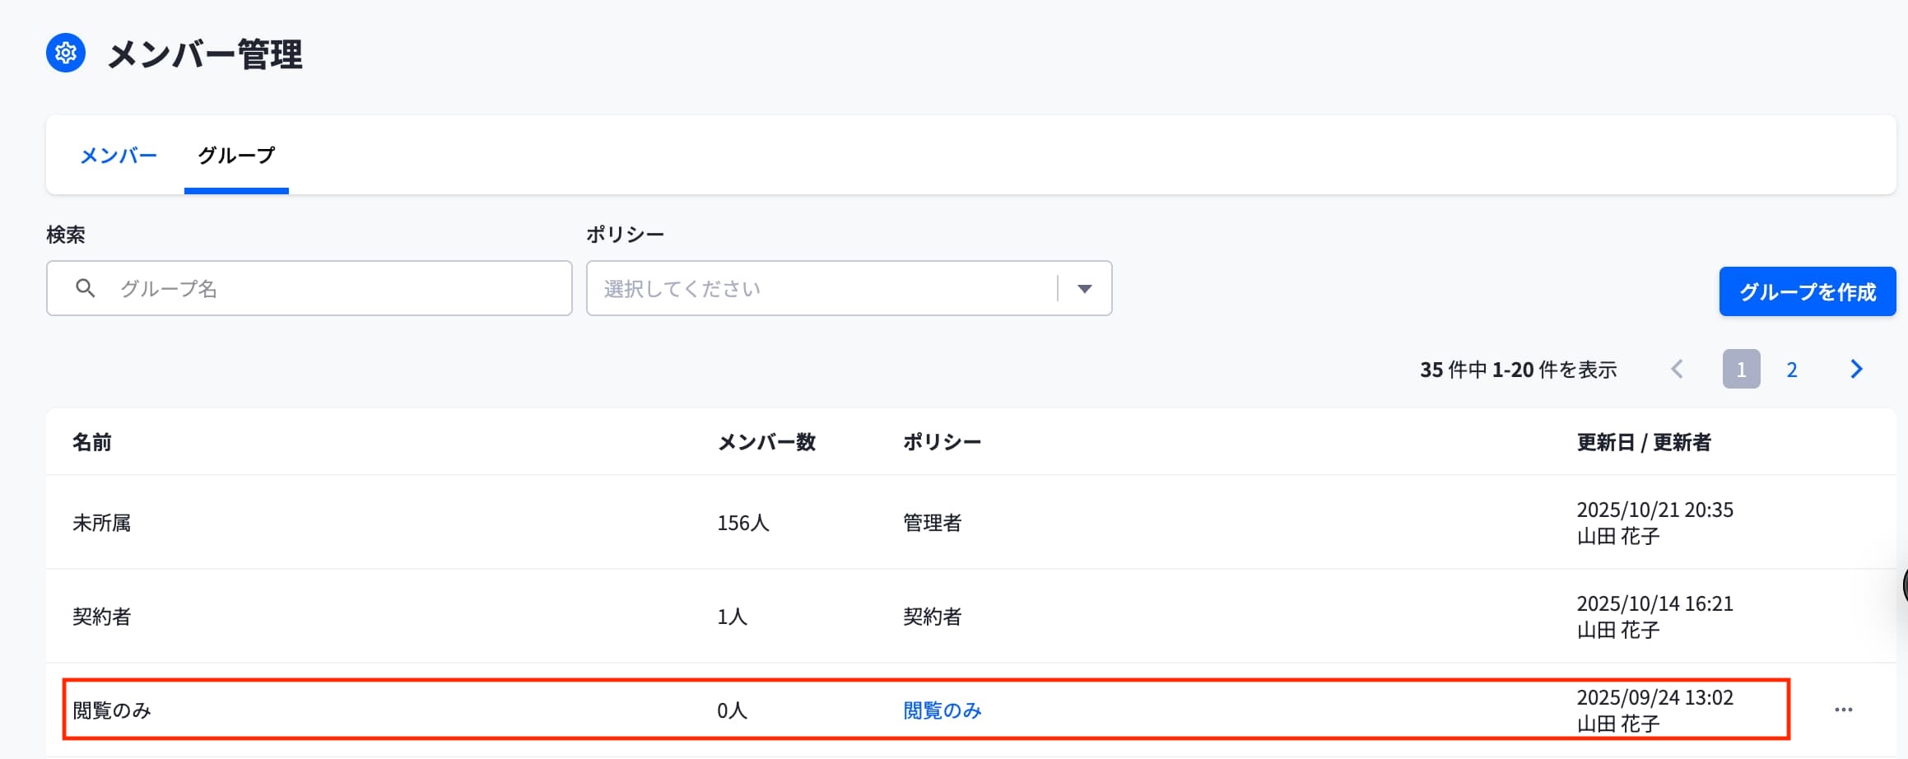1908x759 pixels.
Task: Open the three-dot menu for 閲覧のみ row
Action: tap(1843, 710)
